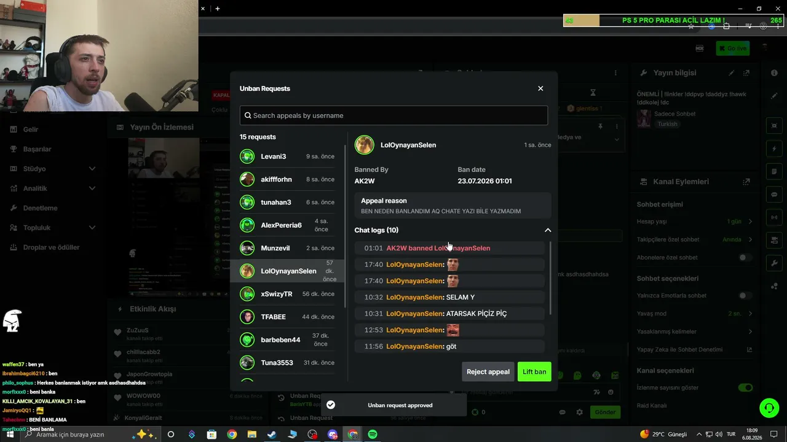The image size is (787, 442).
Task: Click the weather widget showing 29°C Güneşli
Action: pos(663,434)
